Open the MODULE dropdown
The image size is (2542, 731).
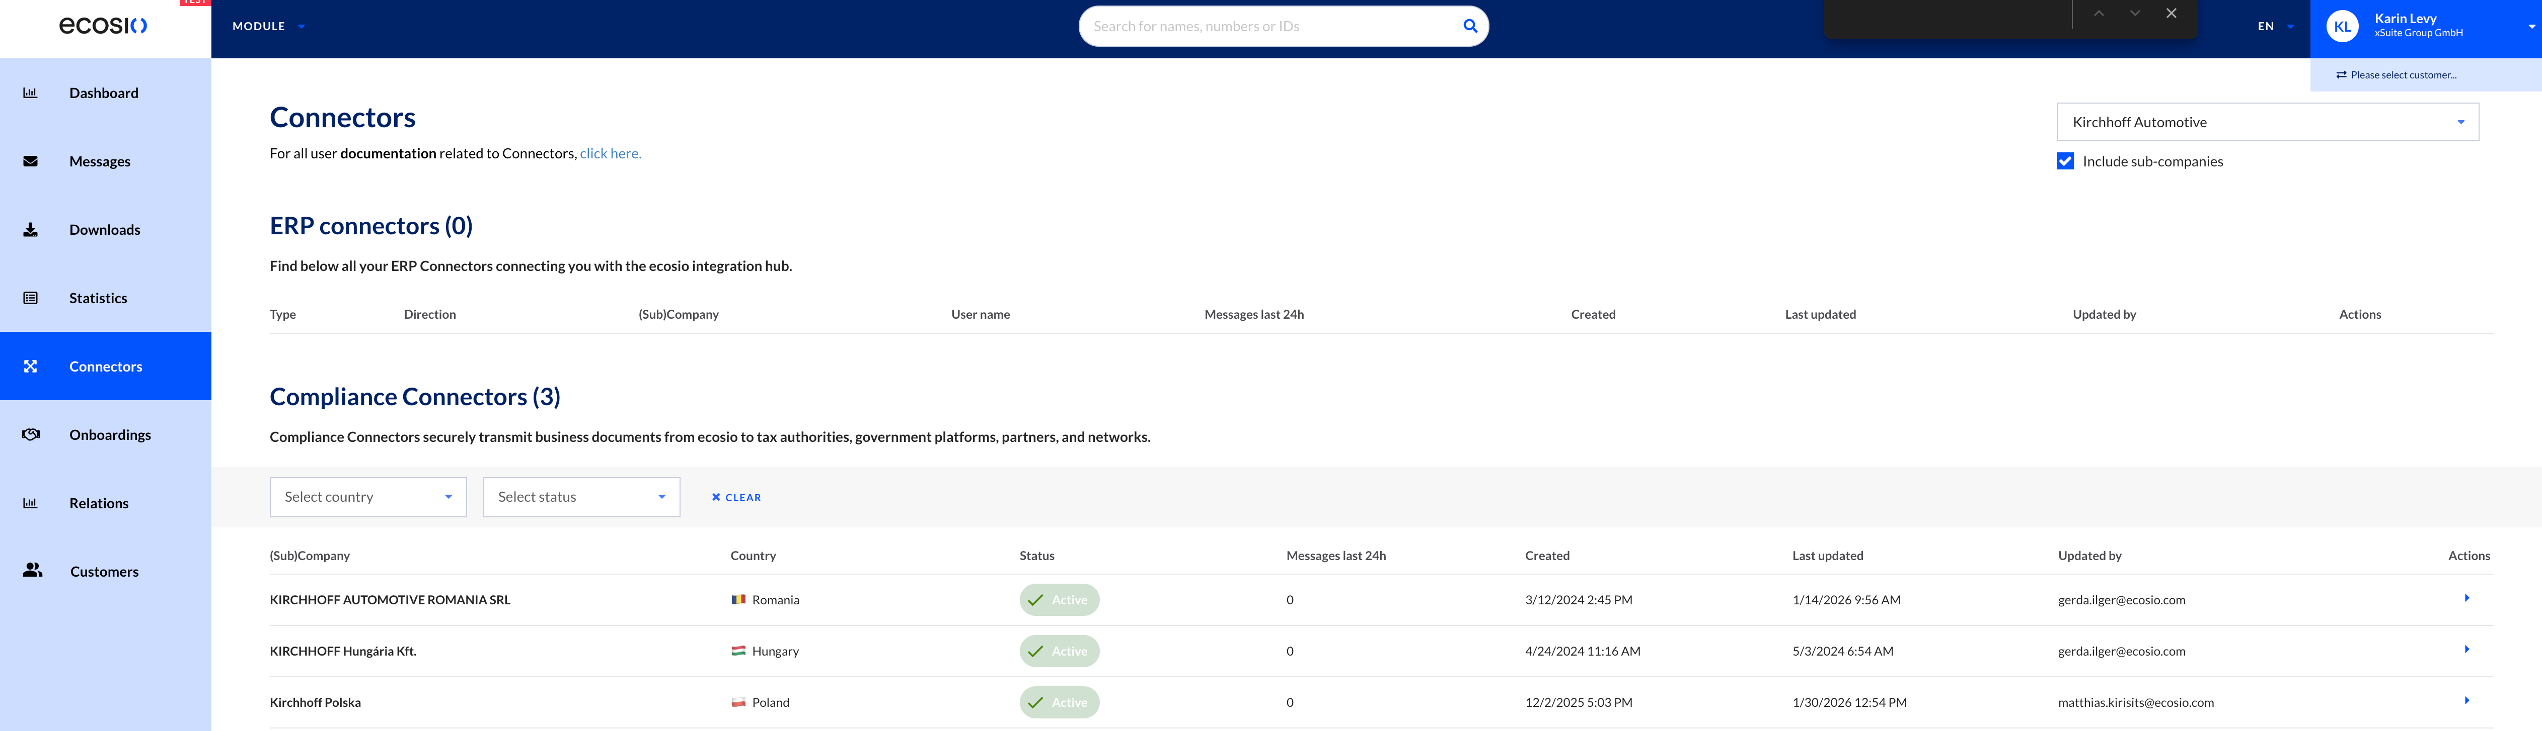point(268,27)
